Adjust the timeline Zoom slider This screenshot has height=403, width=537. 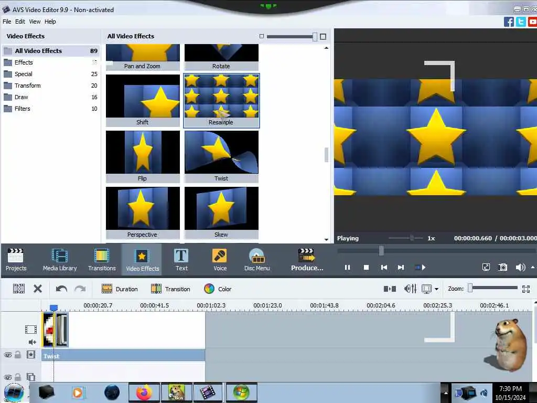(x=470, y=288)
